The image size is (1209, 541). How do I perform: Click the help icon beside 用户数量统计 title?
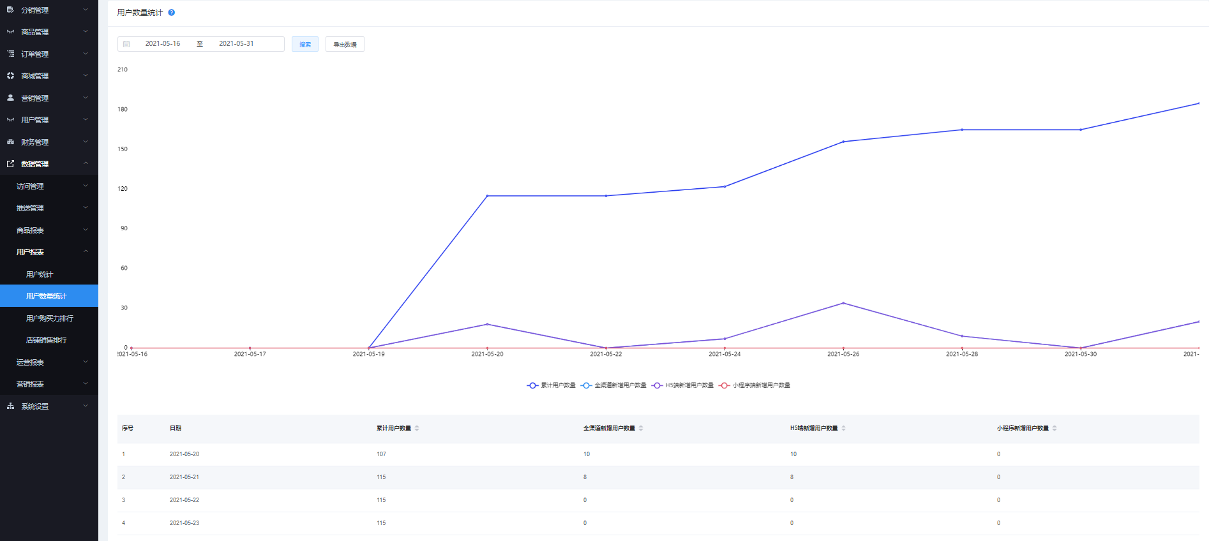pos(171,13)
